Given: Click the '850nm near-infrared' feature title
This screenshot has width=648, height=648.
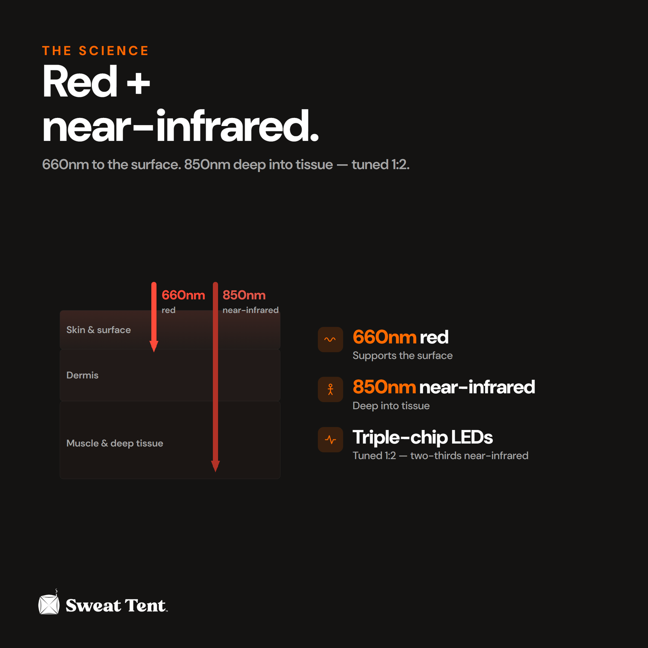Looking at the screenshot, I should point(444,387).
